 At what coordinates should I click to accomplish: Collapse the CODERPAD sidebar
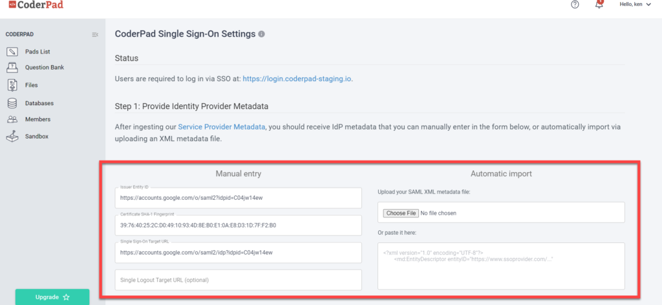(x=95, y=35)
